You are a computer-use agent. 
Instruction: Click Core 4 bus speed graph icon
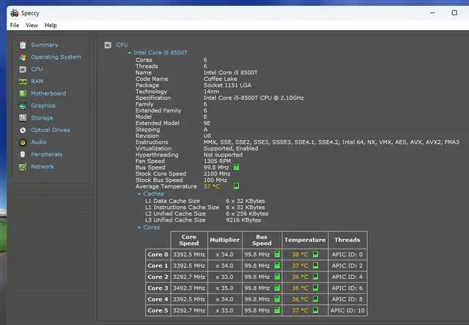(277, 299)
